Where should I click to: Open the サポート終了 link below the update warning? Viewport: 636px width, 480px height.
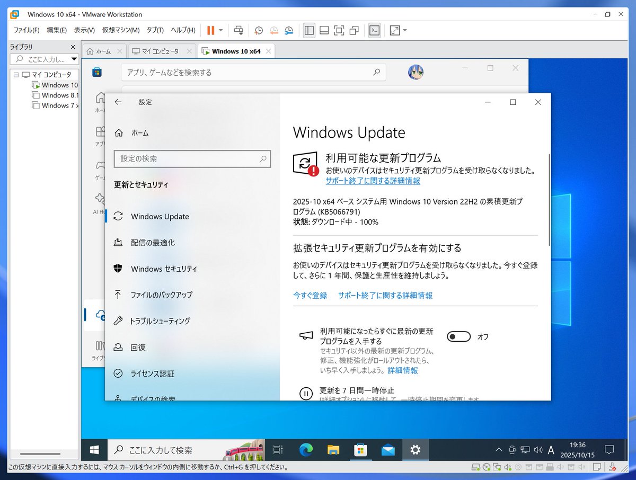pos(373,181)
